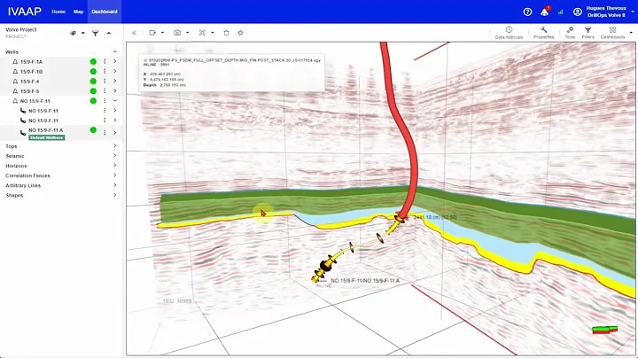638x358 pixels.
Task: Open the notifications bell
Action: coord(544,12)
